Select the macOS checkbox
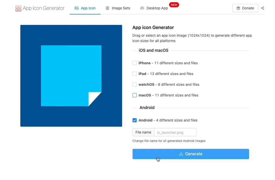The image size is (275, 180). pos(135,95)
